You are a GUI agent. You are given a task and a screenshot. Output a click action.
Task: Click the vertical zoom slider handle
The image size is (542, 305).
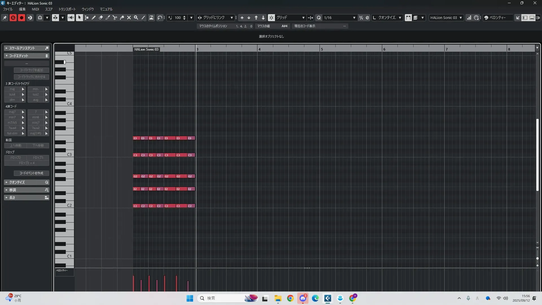pos(537,258)
